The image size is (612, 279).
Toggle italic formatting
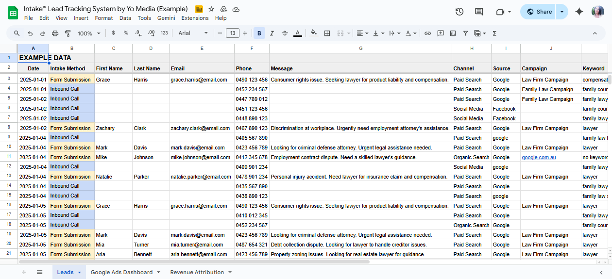coord(272,33)
